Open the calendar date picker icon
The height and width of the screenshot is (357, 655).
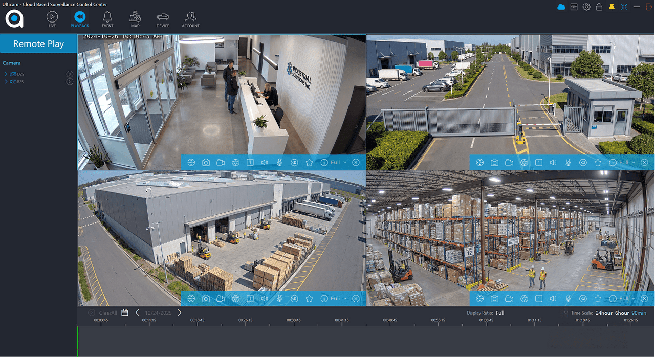pyautogui.click(x=125, y=313)
